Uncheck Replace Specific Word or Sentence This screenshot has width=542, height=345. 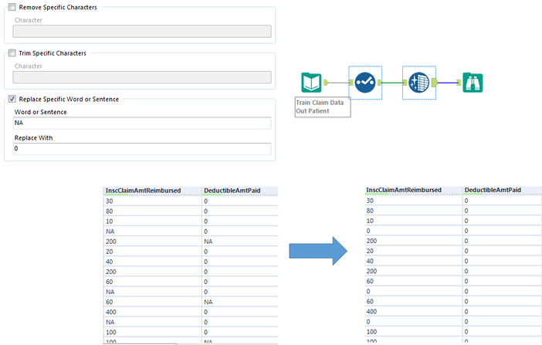click(12, 99)
